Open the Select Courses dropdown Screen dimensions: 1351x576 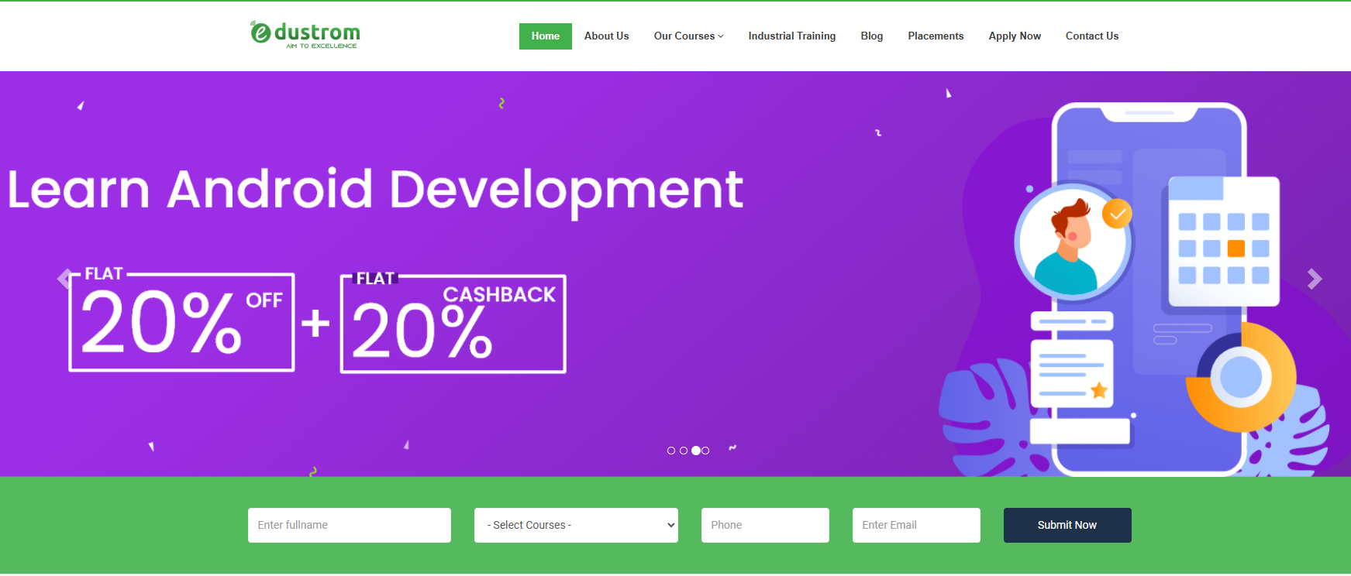click(x=576, y=525)
